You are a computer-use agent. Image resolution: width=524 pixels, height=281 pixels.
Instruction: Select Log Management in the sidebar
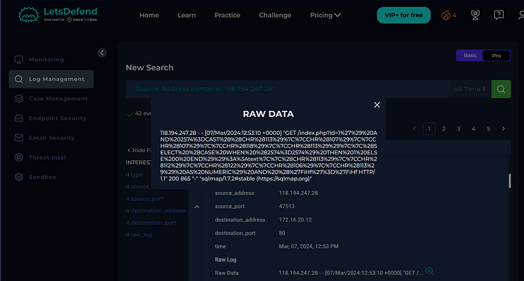[51, 79]
